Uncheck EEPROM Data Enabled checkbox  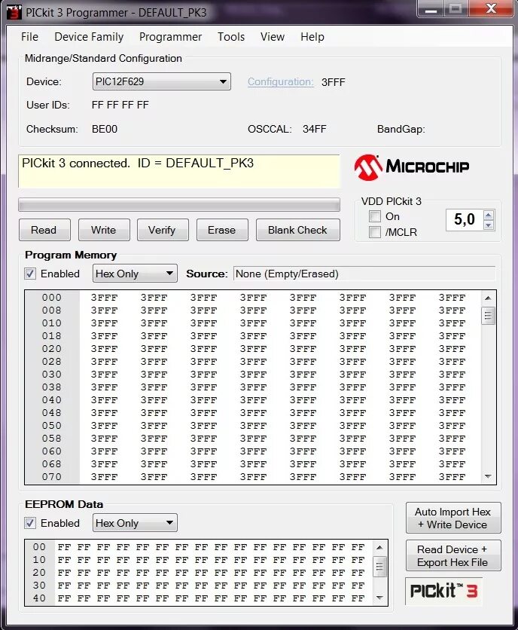point(30,523)
